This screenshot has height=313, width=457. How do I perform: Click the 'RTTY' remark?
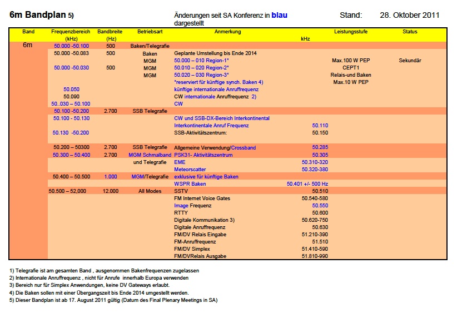[x=181, y=213]
